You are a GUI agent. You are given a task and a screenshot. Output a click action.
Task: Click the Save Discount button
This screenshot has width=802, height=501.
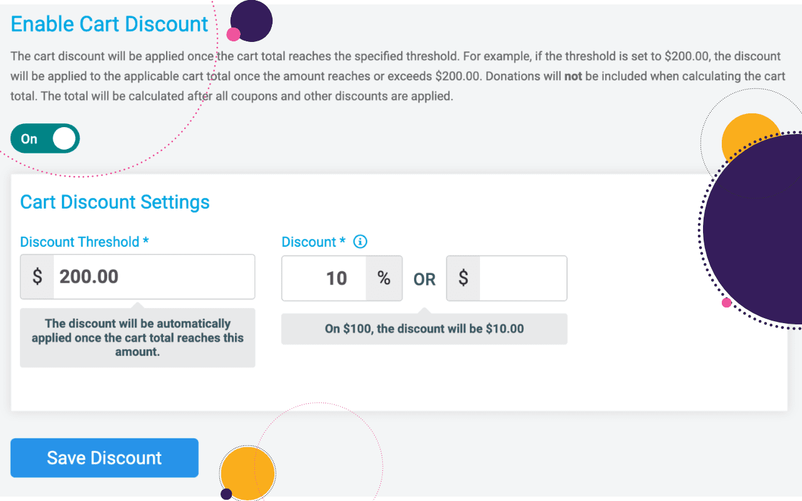104,458
